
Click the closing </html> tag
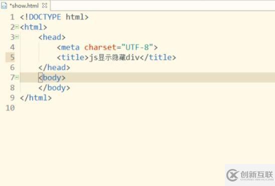[x=36, y=97]
